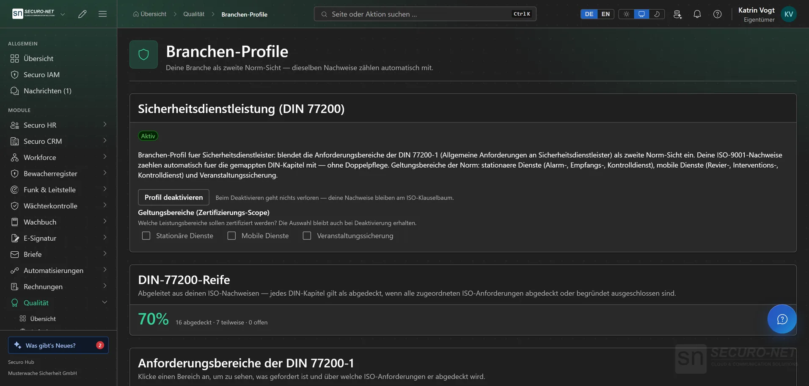Select light theme sun icon
Screen dimensions: 809x386
pos(626,14)
